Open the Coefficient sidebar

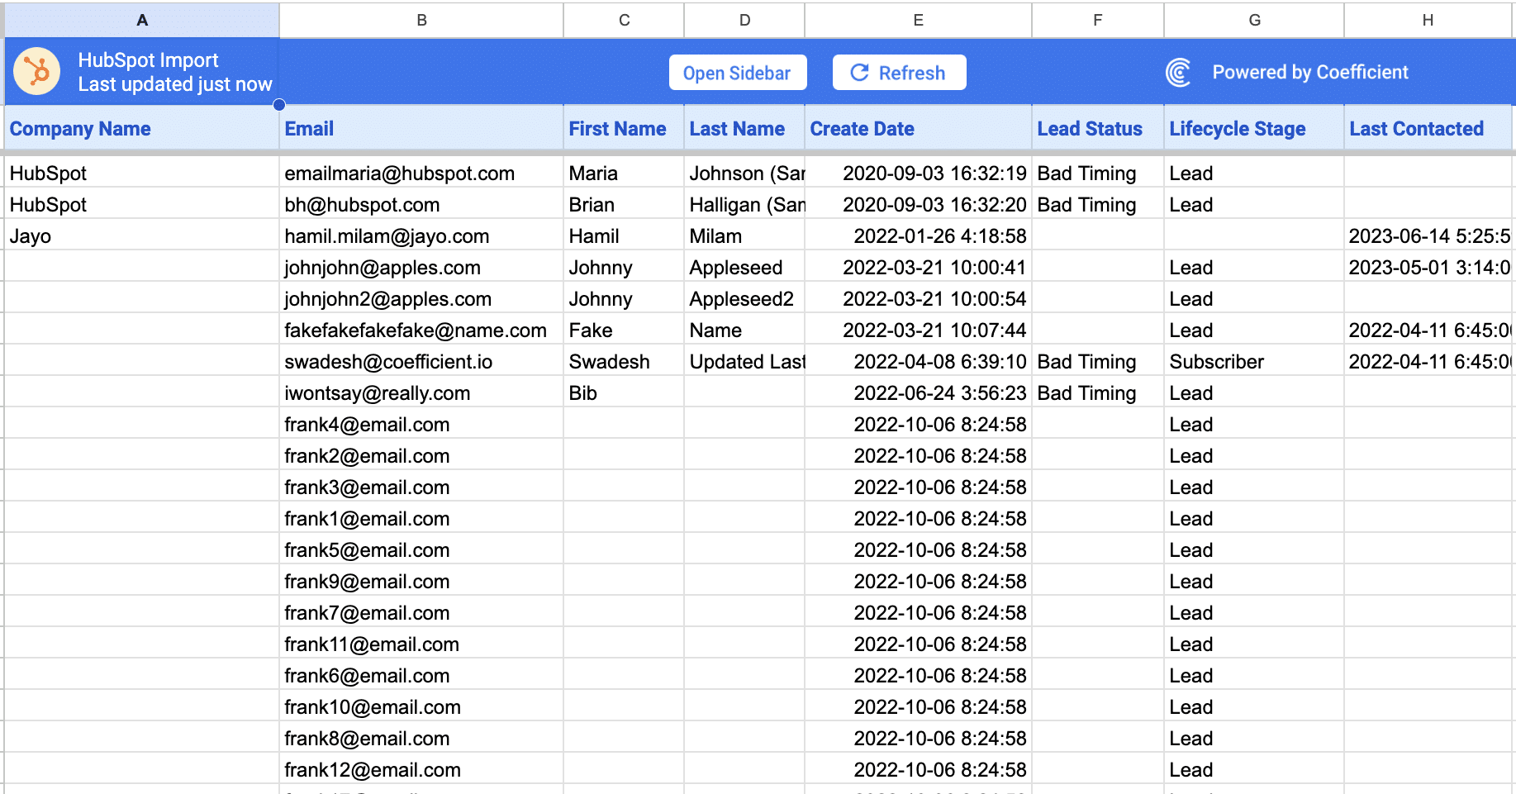click(737, 73)
